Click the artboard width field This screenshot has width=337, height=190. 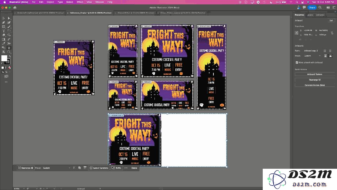click(x=324, y=30)
